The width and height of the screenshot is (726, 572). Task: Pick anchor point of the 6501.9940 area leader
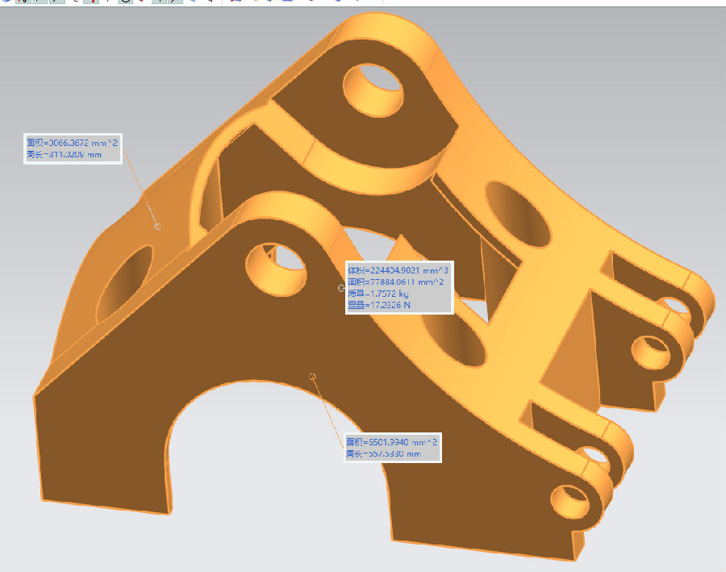pos(313,376)
